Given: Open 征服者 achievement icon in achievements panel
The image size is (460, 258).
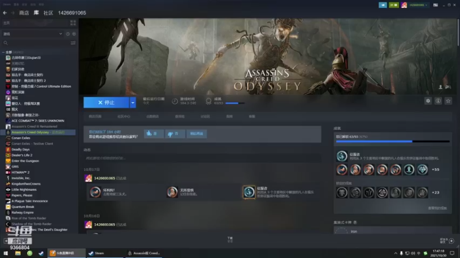Looking at the screenshot, I should click(342, 156).
